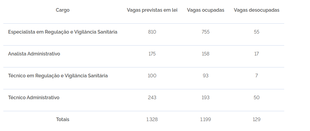Image resolution: width=310 pixels, height=131 pixels.
Task: Click the Vagas ocupadas column header
Action: pos(206,10)
